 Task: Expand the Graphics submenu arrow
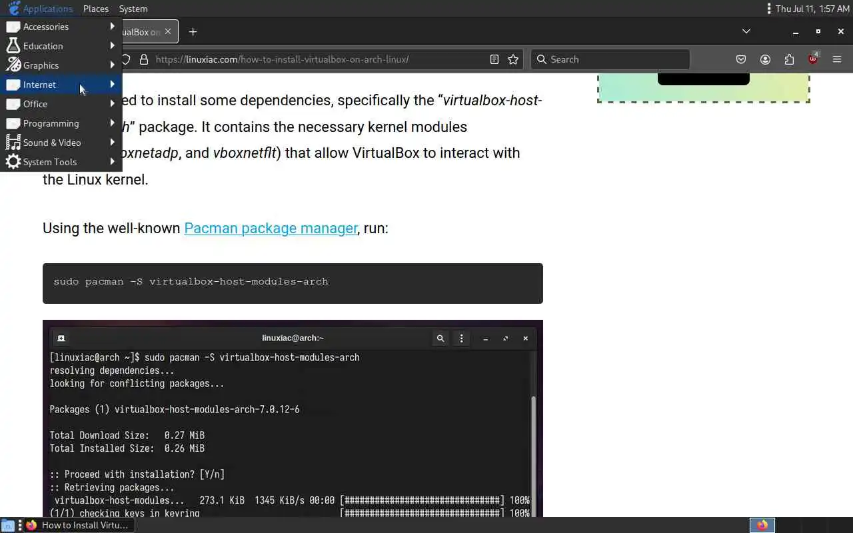(112, 65)
